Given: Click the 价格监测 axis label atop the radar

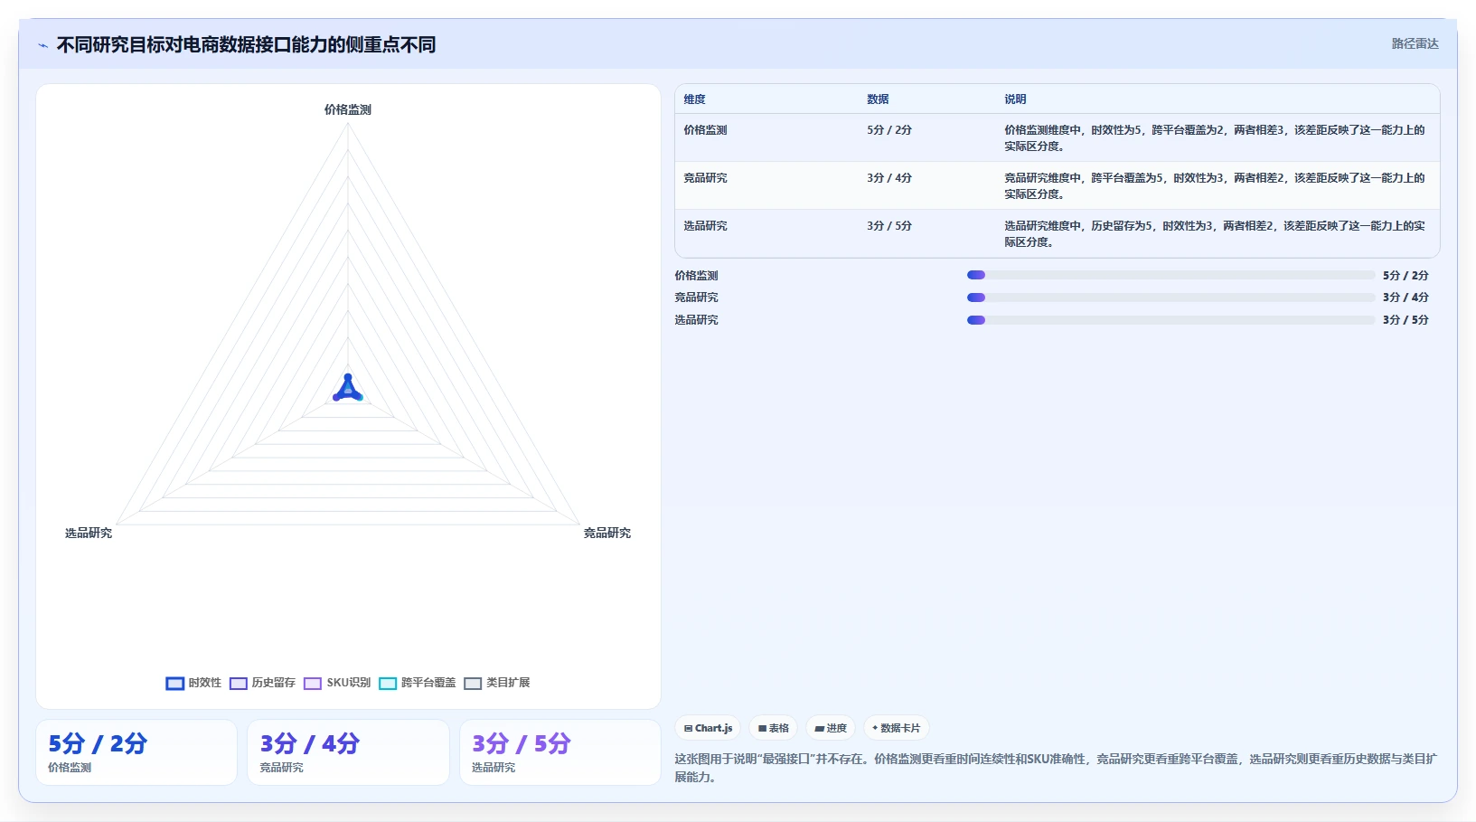Looking at the screenshot, I should point(348,109).
